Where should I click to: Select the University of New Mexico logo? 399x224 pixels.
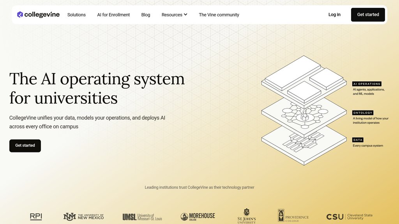83,217
